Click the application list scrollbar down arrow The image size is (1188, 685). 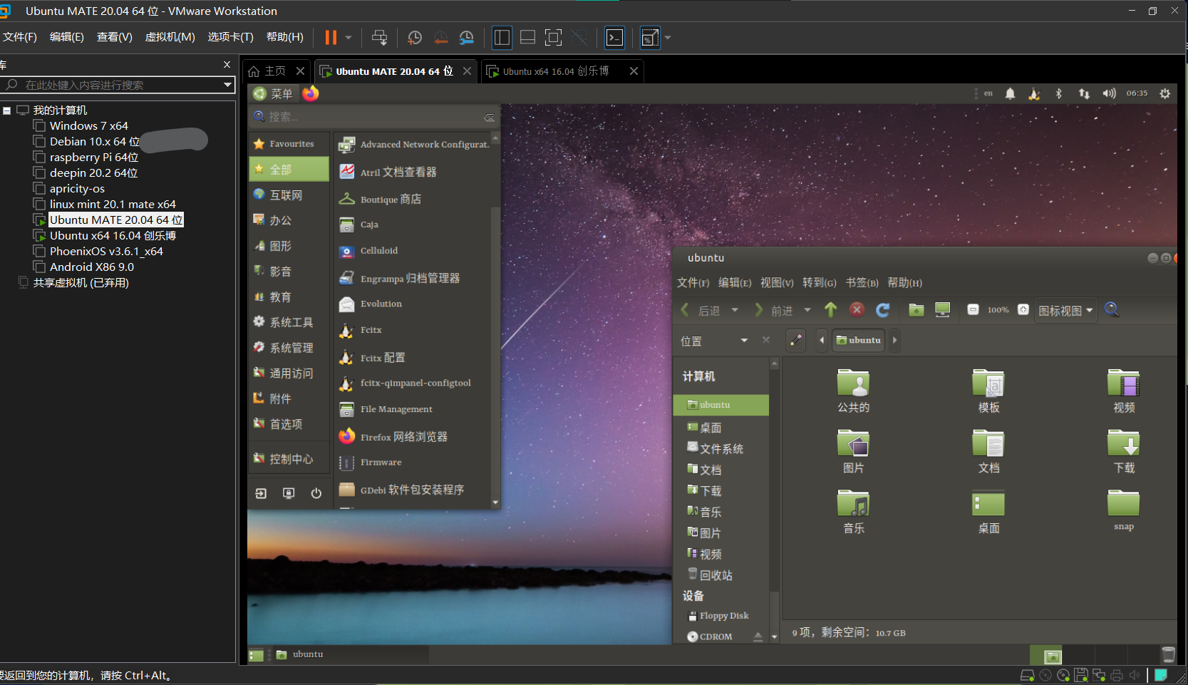pyautogui.click(x=495, y=503)
